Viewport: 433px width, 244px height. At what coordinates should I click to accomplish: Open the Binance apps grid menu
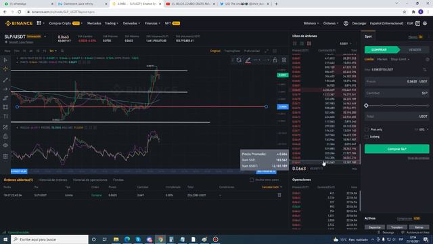(x=39, y=23)
